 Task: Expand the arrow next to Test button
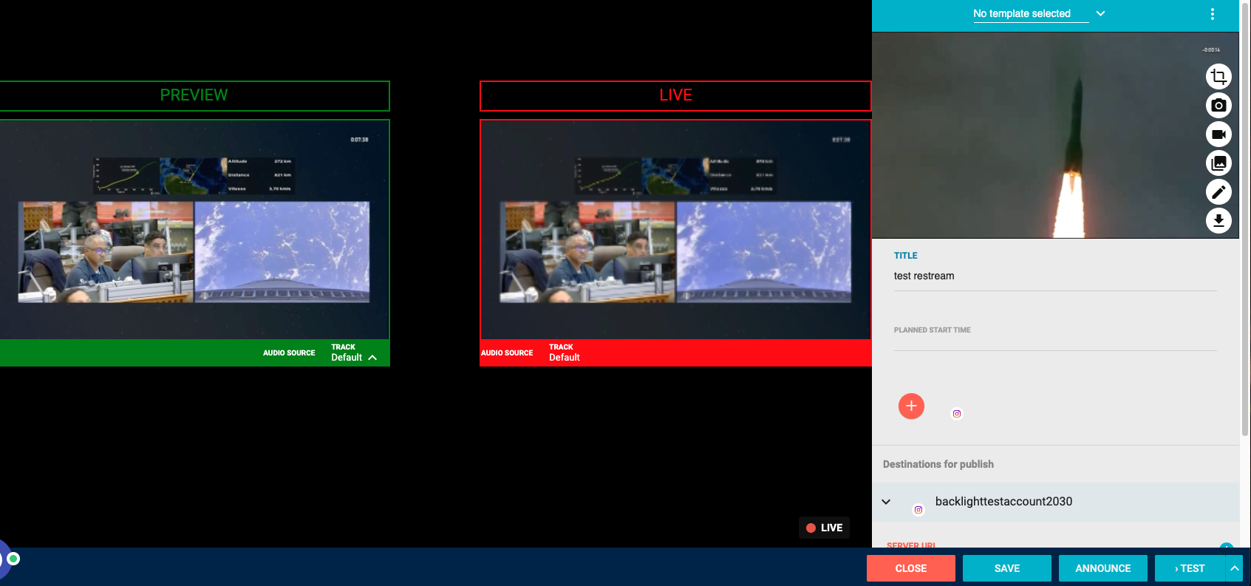pyautogui.click(x=1234, y=568)
